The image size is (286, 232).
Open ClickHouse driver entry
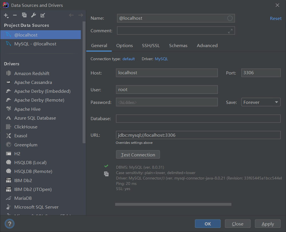(x=41, y=127)
